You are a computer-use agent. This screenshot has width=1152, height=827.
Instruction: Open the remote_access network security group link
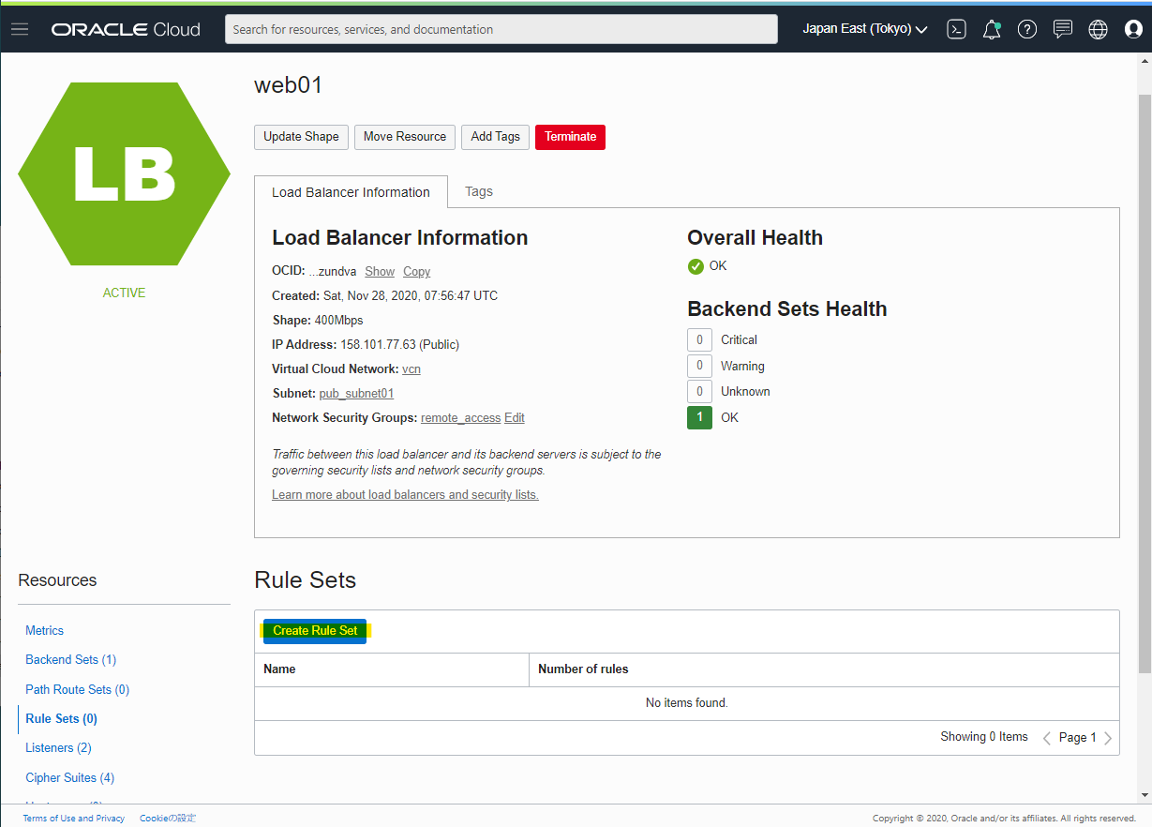coord(461,418)
